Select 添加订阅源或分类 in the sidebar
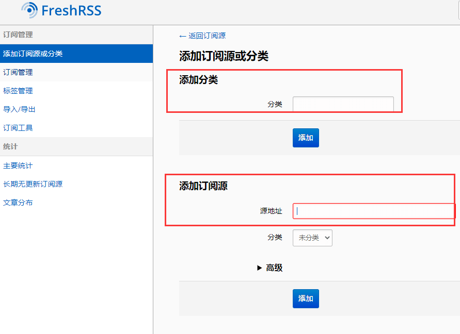Screen dimensions: 460x334 pos(33,54)
